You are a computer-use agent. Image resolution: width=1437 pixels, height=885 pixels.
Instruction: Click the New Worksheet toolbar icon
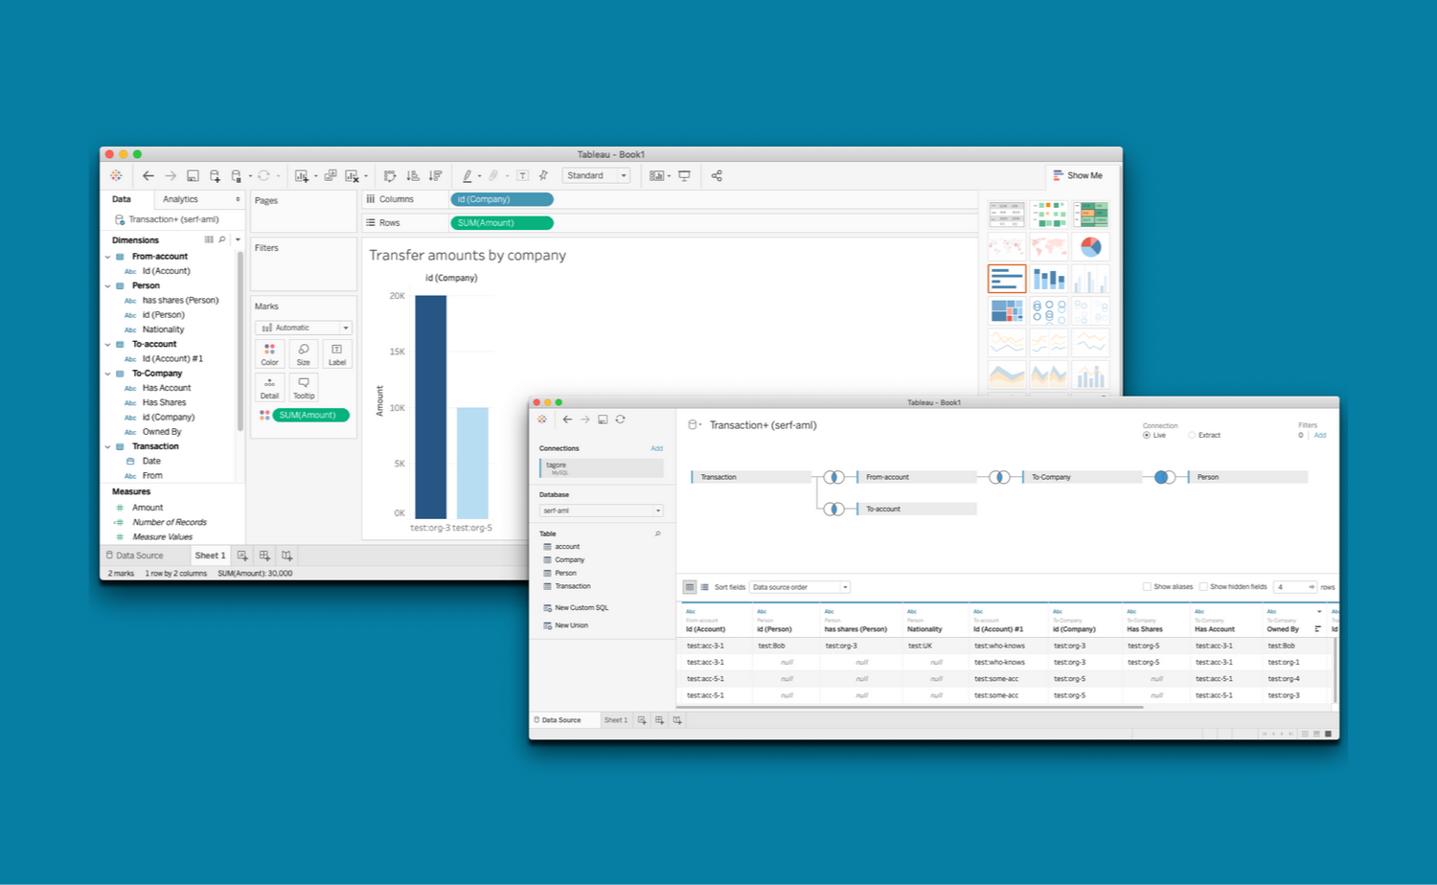302,176
